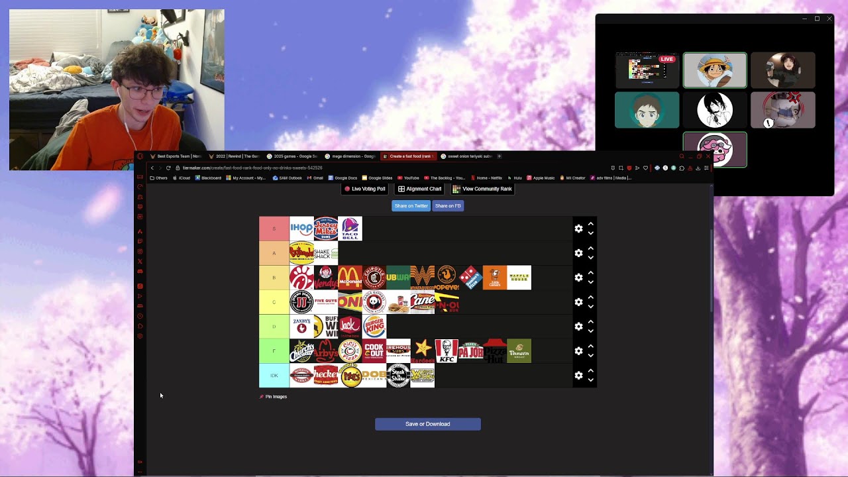Toggle the Pin Images option
848x477 pixels.
point(274,397)
